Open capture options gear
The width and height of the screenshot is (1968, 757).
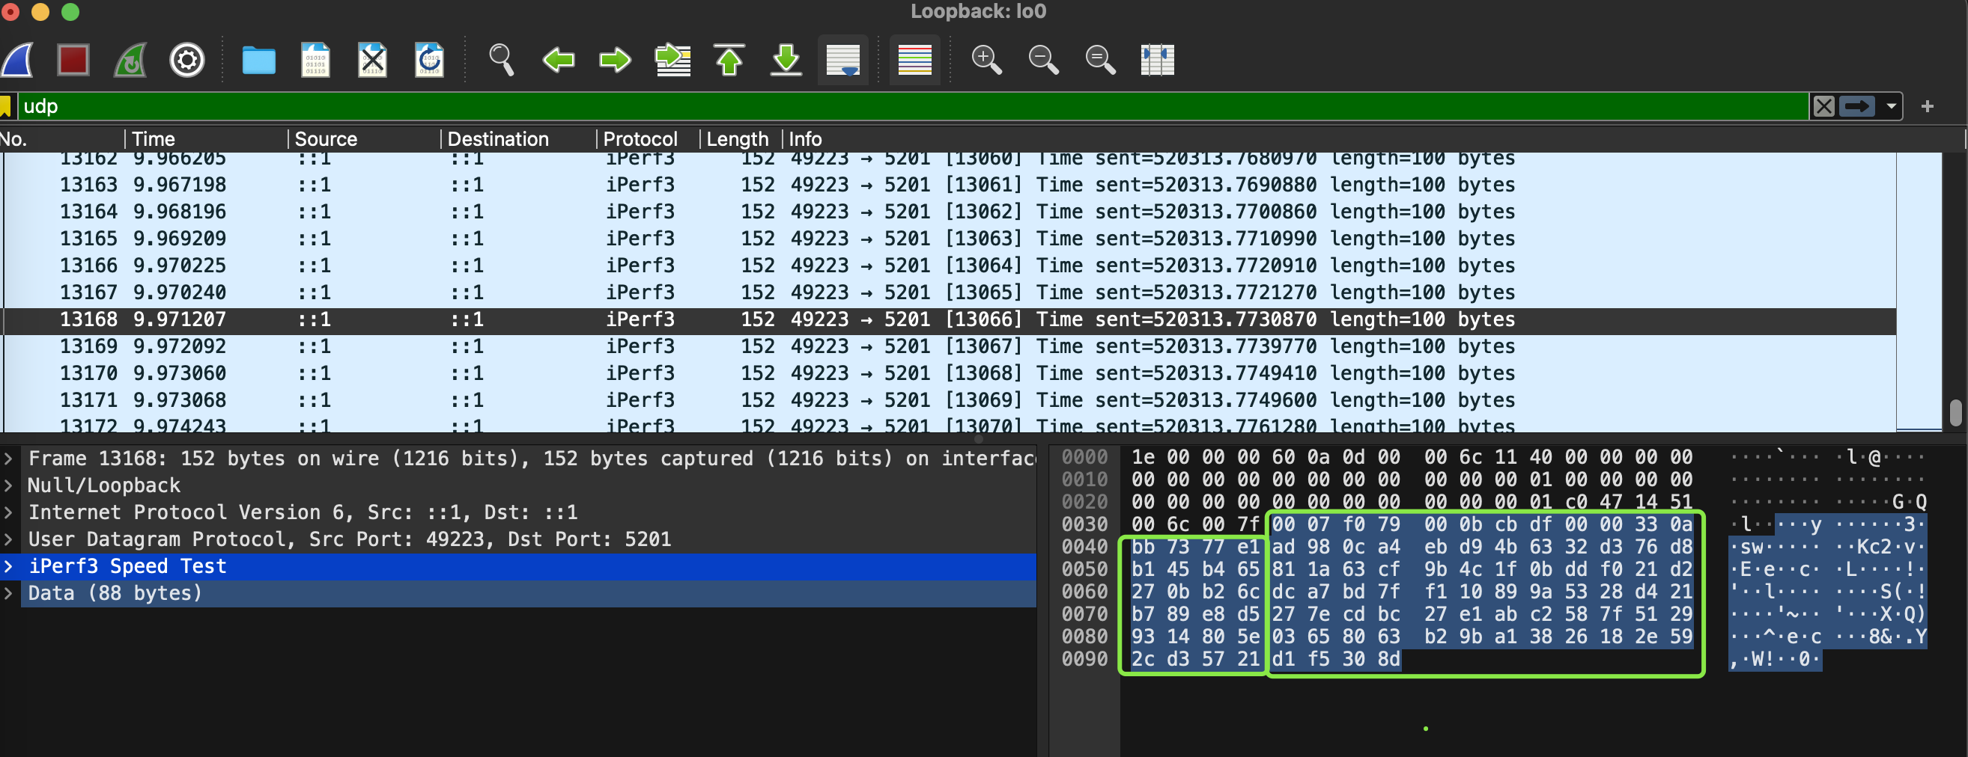[187, 60]
